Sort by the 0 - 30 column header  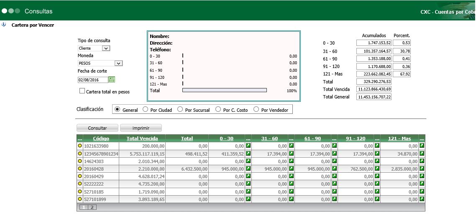(226, 138)
